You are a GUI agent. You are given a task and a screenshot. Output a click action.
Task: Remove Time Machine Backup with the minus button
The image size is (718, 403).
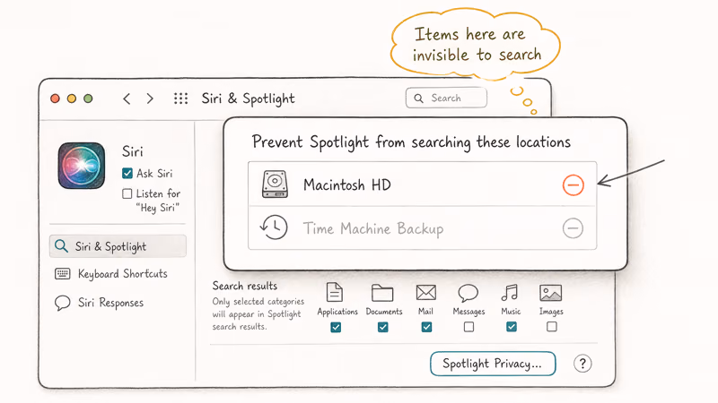point(573,228)
